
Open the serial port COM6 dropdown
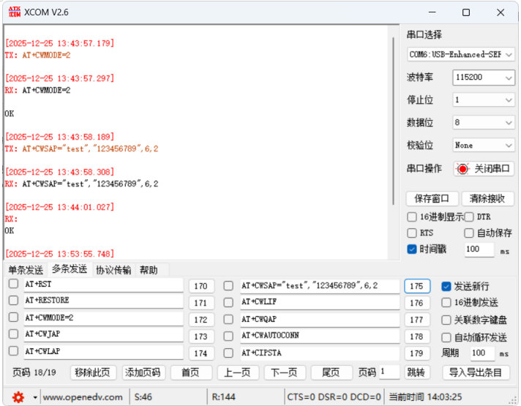point(461,54)
